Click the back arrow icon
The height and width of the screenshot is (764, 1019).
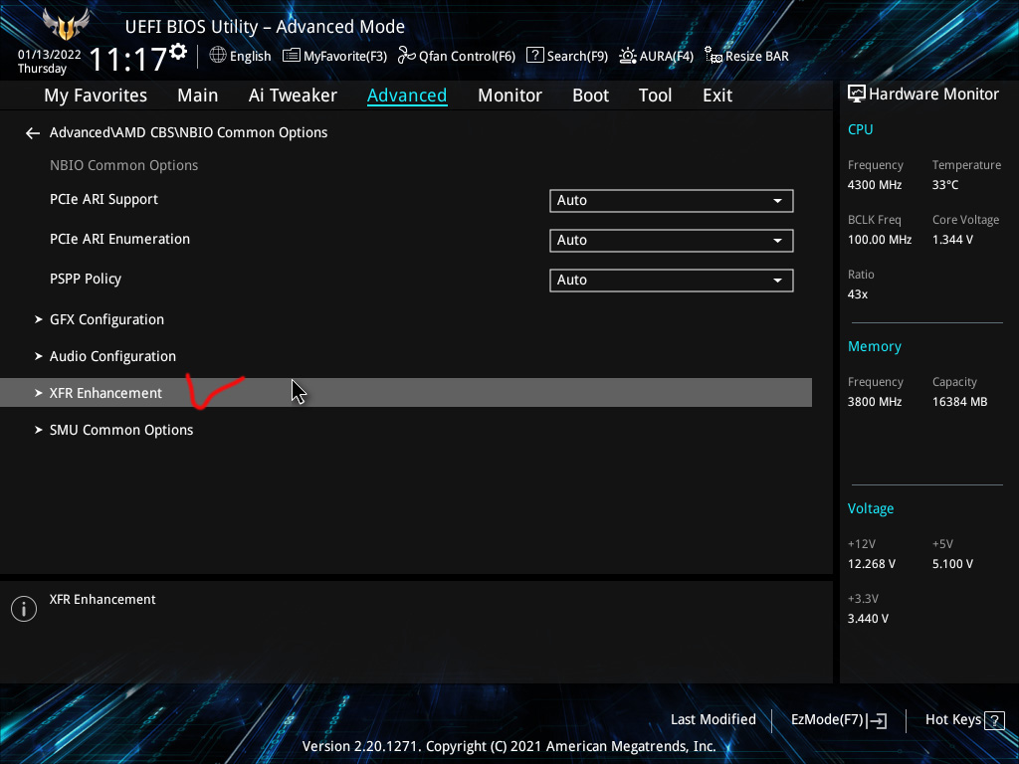tap(33, 133)
